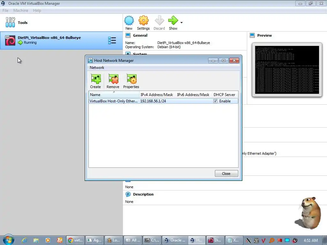
Task: Select DietPi_VirtualBox-x86_64-Bullseye VM
Action: click(x=61, y=41)
